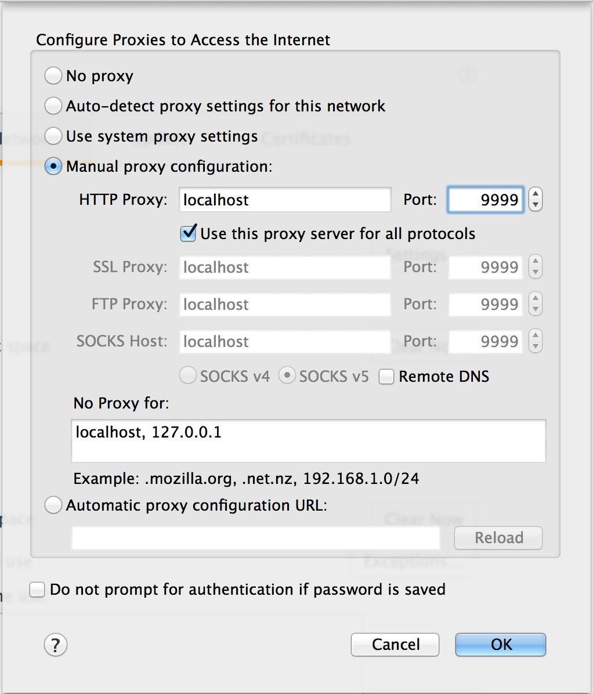
Task: Switch to SOCKS v4
Action: 187,376
